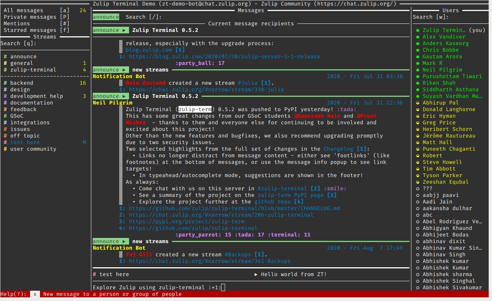This screenshot has width=492, height=301.
Task: Click the # icon beside the backend stream
Action: point(5,82)
